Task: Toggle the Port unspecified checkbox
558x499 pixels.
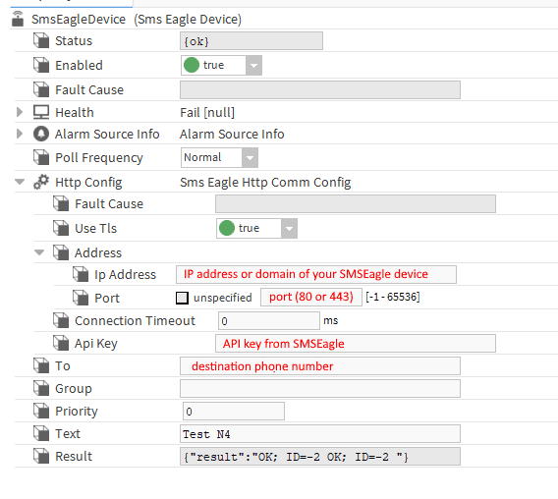Action: point(182,298)
